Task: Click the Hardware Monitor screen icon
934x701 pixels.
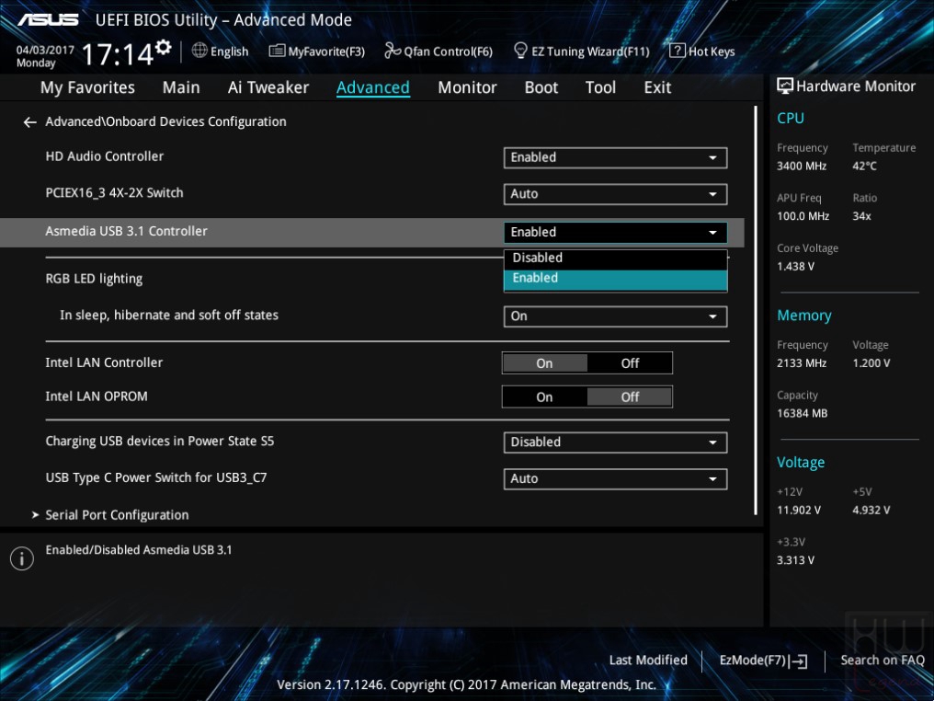Action: pyautogui.click(x=785, y=86)
